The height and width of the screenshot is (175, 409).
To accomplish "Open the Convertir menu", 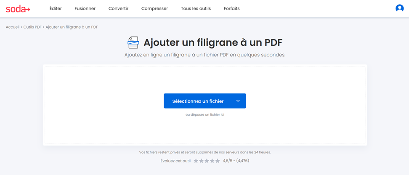I will point(118,8).
